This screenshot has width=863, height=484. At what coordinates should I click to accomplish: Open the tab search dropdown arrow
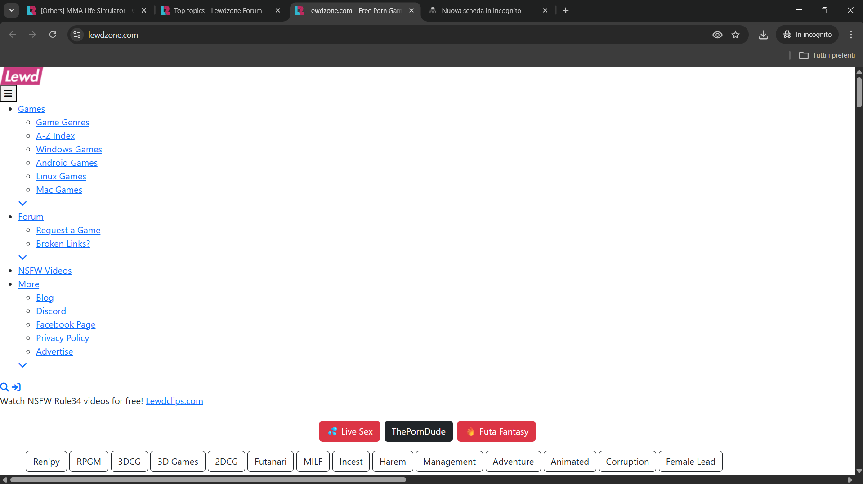tap(12, 10)
